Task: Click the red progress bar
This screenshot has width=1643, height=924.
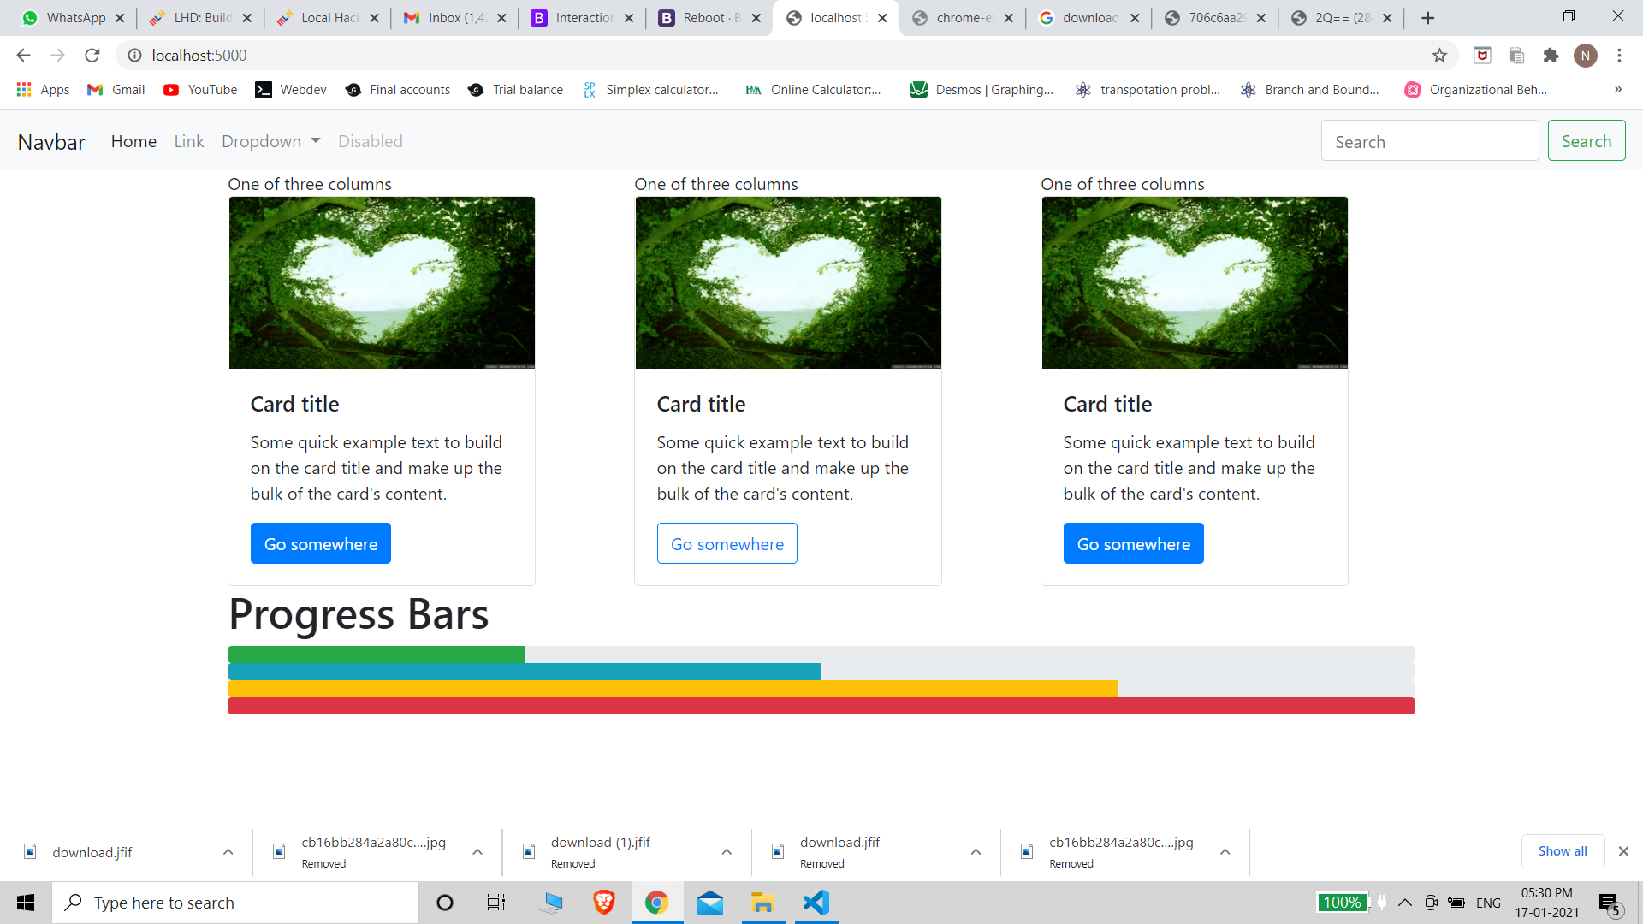Action: tap(821, 706)
